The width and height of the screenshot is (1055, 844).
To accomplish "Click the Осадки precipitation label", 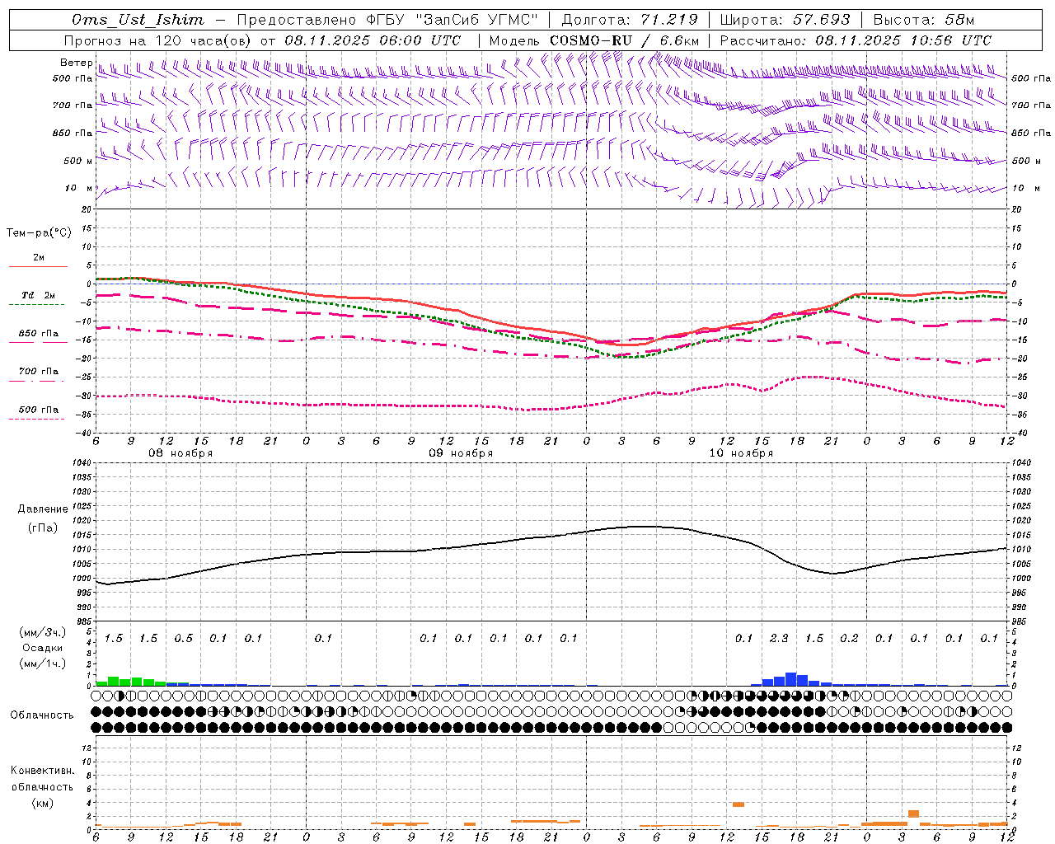I will click(x=43, y=648).
